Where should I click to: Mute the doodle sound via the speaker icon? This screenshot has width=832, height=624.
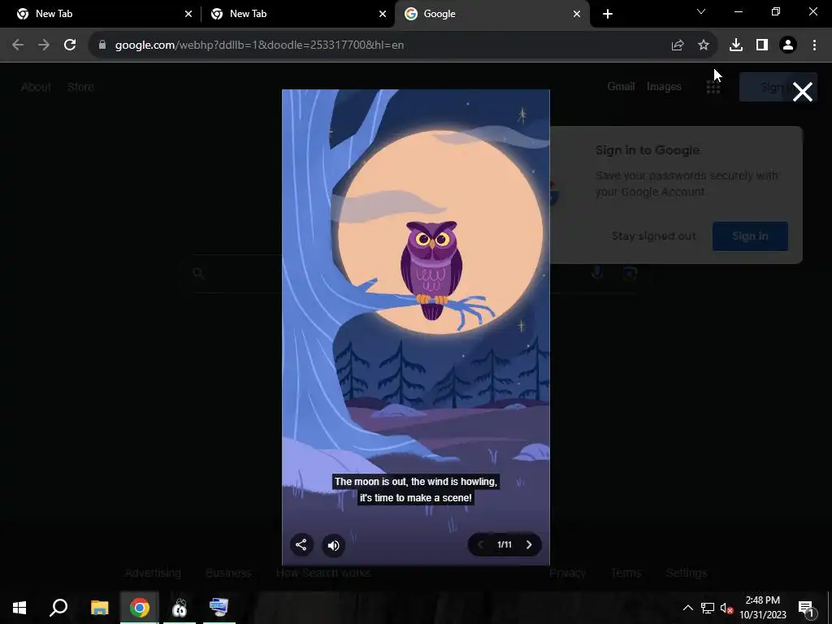pyautogui.click(x=334, y=545)
